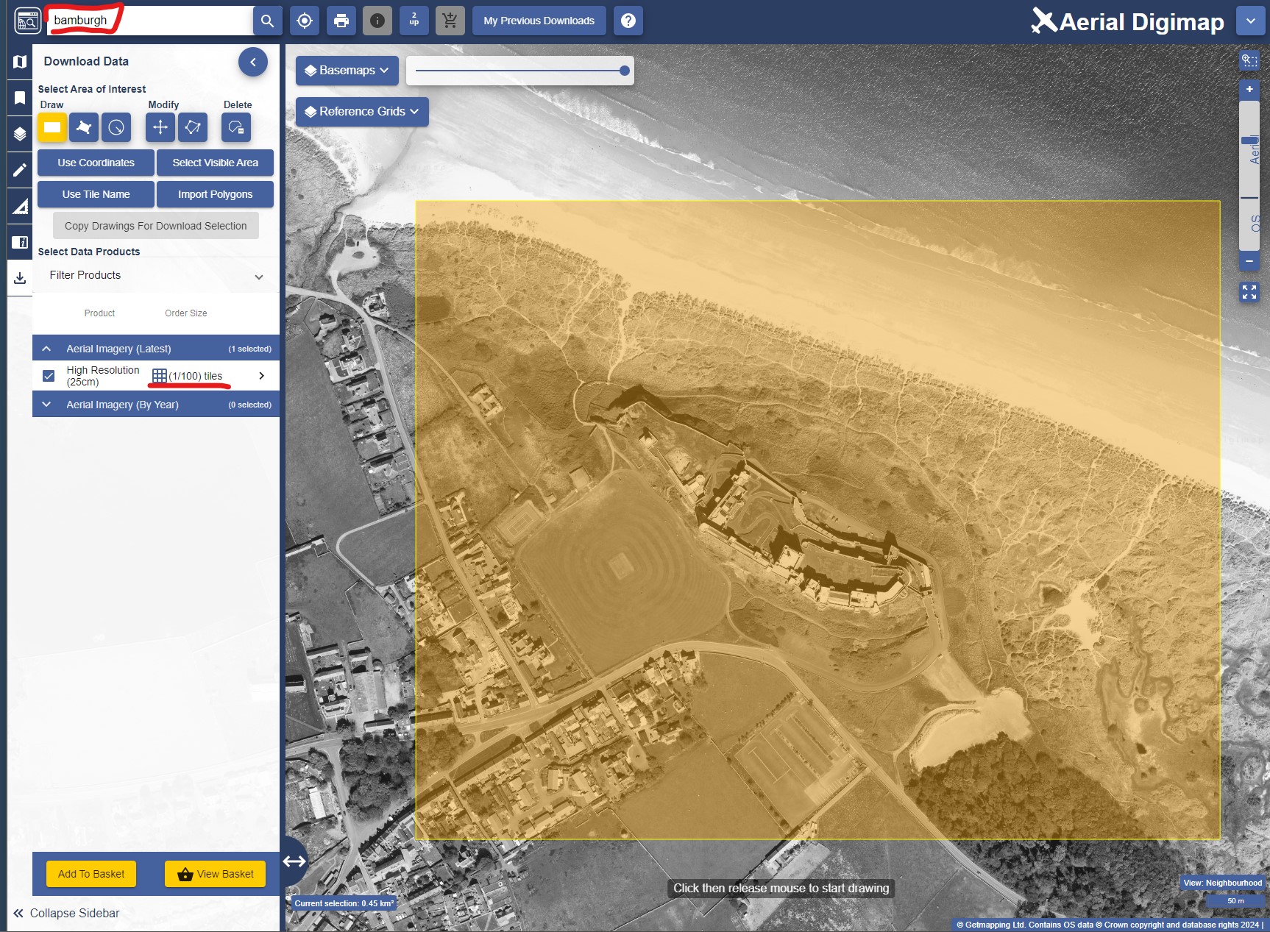Click the basemap transparency slider handle
The height and width of the screenshot is (932, 1270).
[x=625, y=71]
